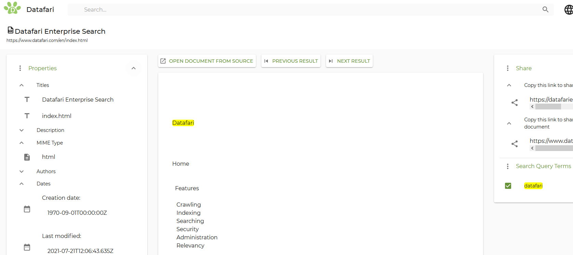Open the datafari.com index.html URL link
The height and width of the screenshot is (255, 573).
click(47, 40)
